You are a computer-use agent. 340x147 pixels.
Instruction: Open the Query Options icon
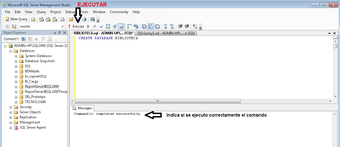(115, 26)
